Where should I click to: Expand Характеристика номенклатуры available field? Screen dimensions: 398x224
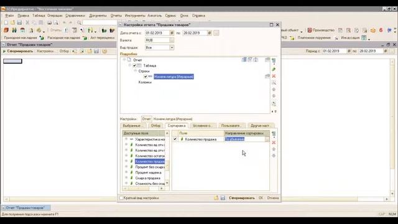[x=126, y=139]
